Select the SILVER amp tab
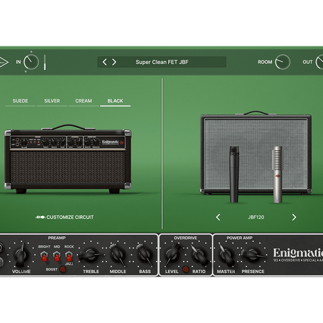This screenshot has height=323, width=323. click(x=52, y=101)
